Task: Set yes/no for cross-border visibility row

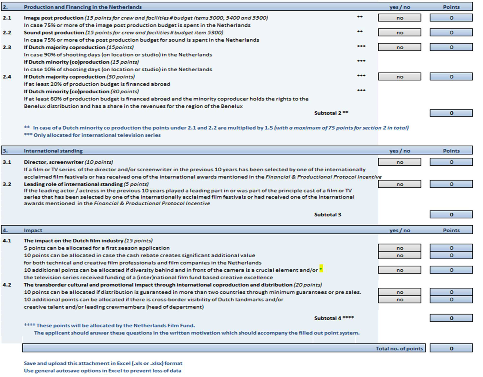Action: tap(399, 300)
